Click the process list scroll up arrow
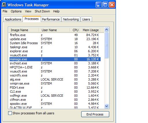This screenshot has height=123, width=148. pyautogui.click(x=107, y=30)
